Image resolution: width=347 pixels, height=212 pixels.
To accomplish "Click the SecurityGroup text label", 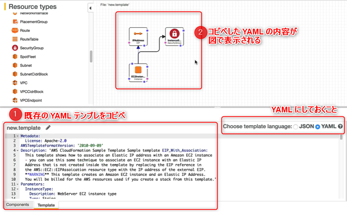I will click(x=32, y=48).
